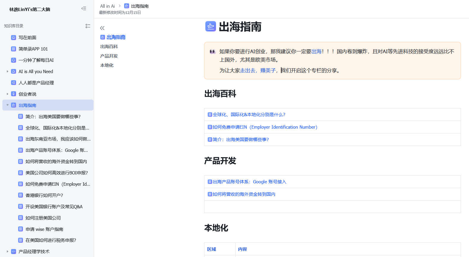Image resolution: width=469 pixels, height=257 pixels.
Task: Click the bell icon beside 一分钟了解每日AI
Action: pyautogui.click(x=13, y=60)
